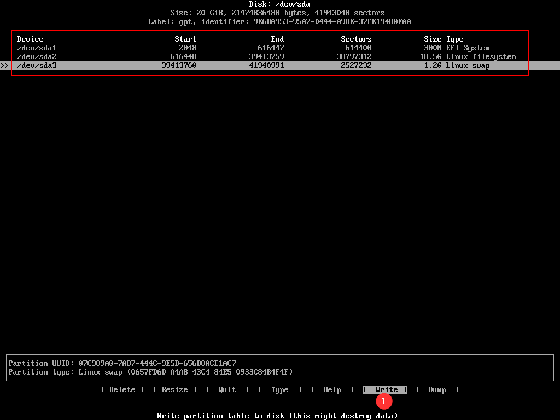560x420 pixels.
Task: Open the Help screen
Action: pos(332,389)
